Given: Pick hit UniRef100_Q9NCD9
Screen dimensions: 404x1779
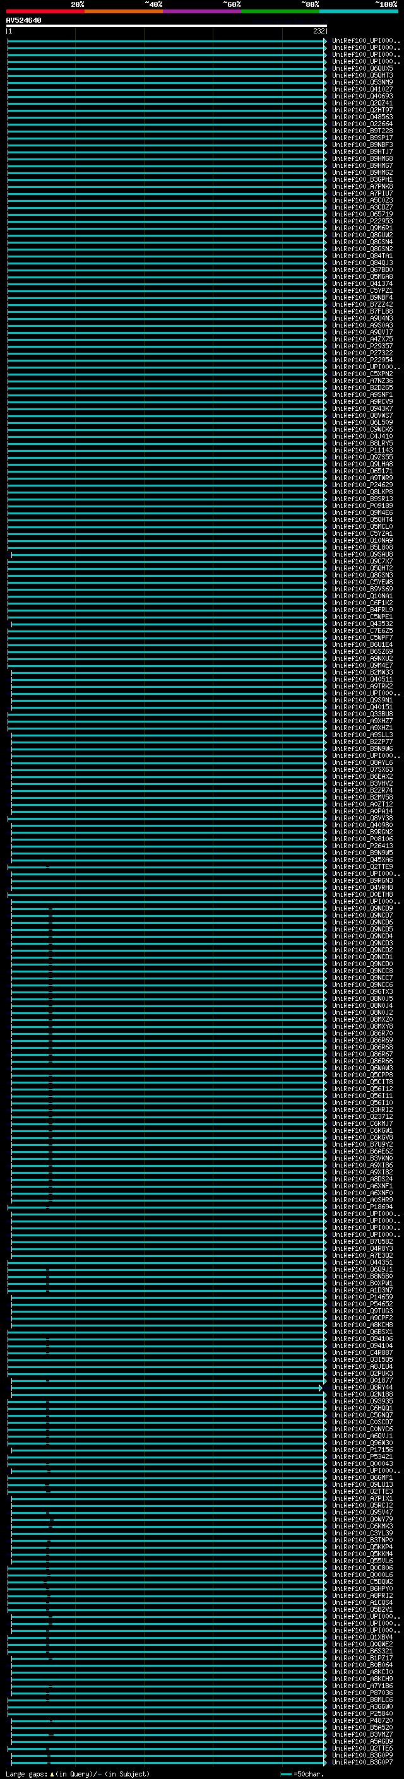Looking at the screenshot, I should pos(362,908).
